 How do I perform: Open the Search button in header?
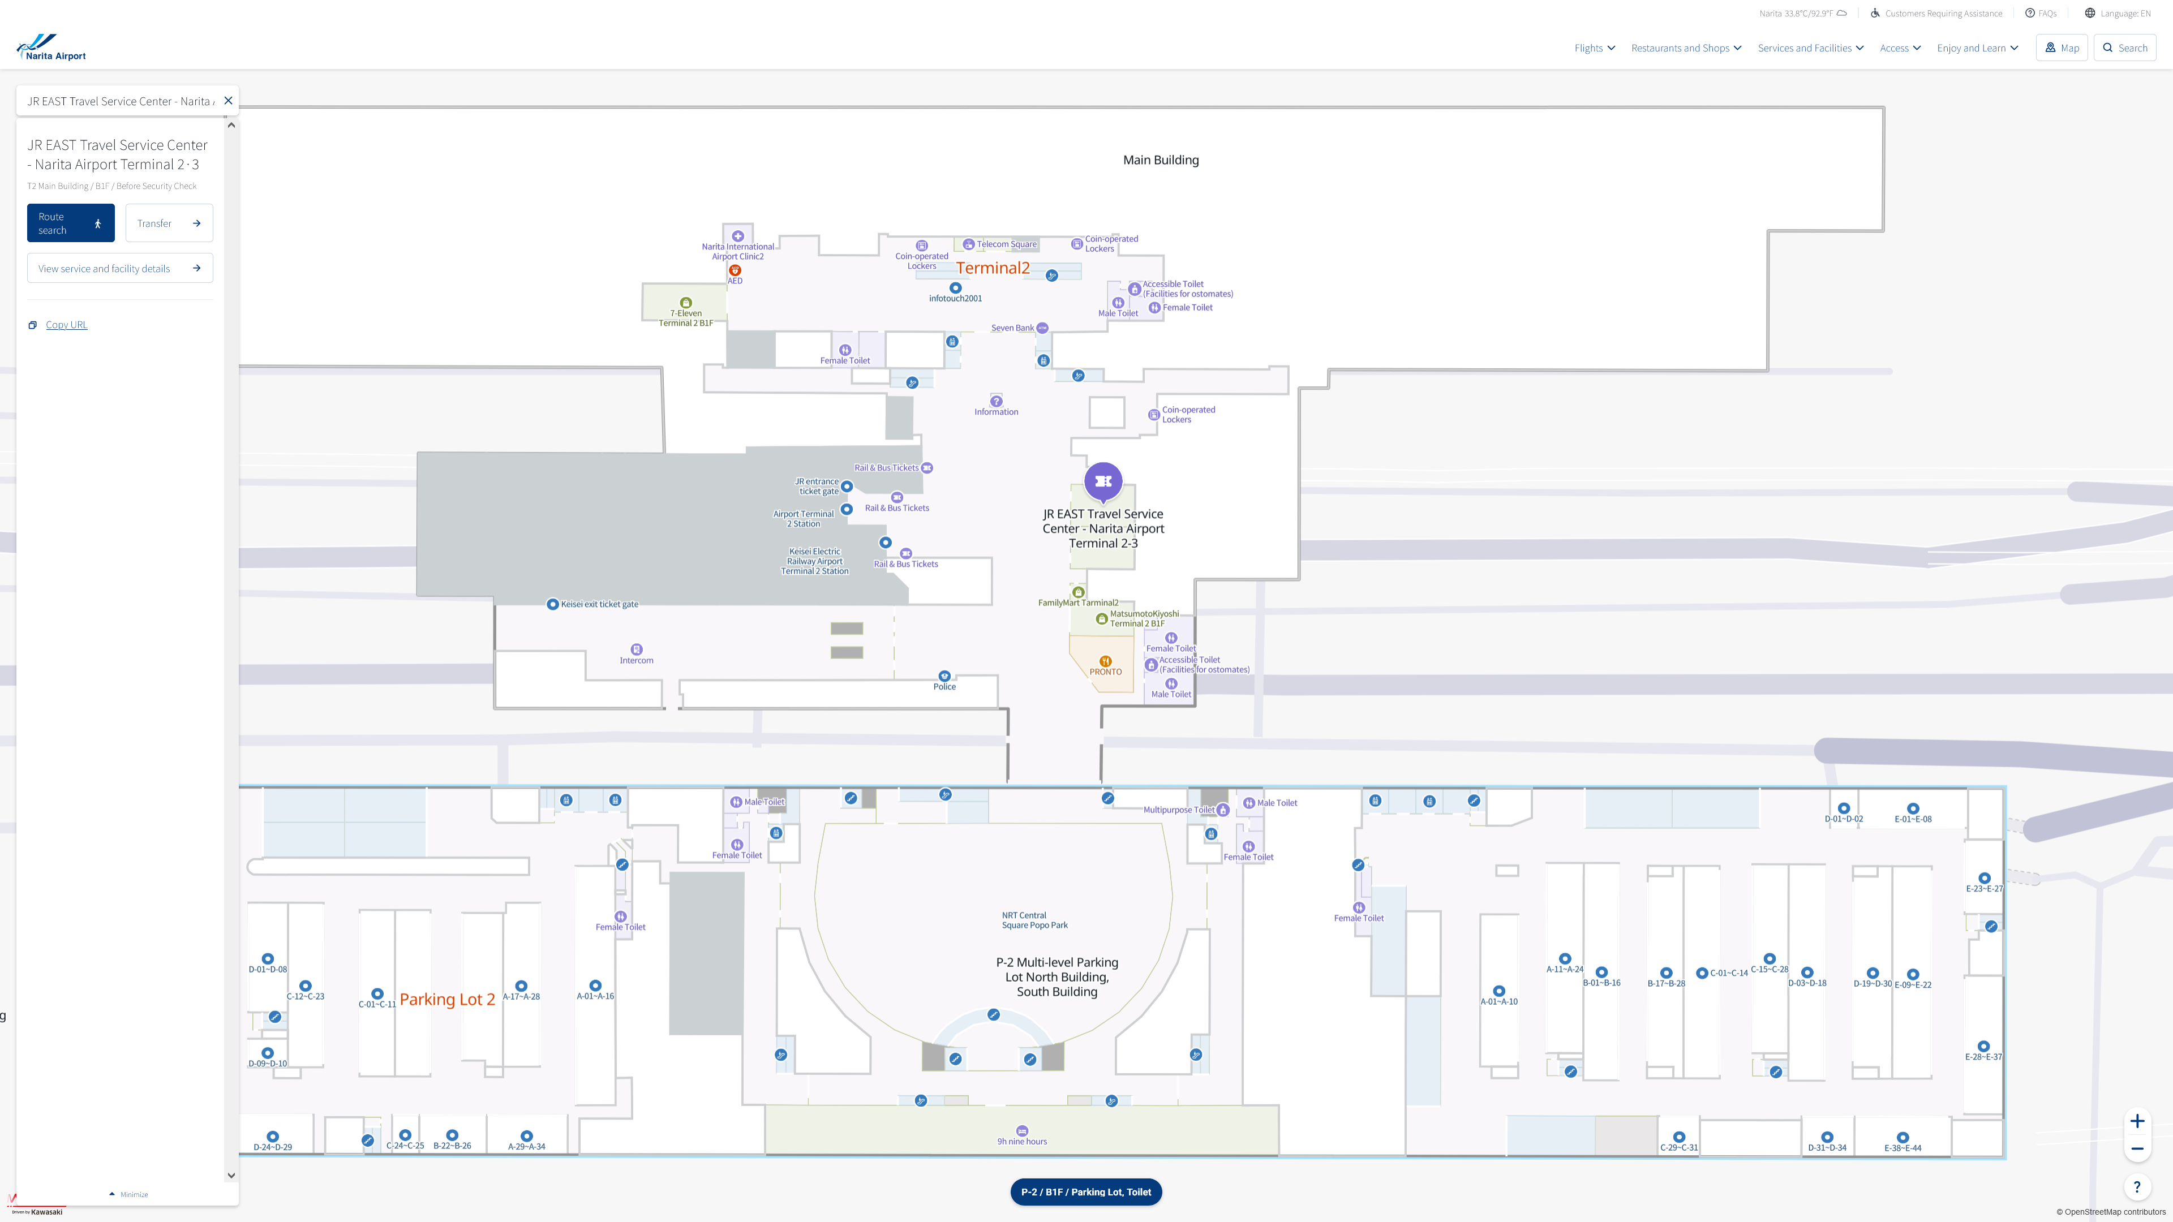coord(2125,48)
